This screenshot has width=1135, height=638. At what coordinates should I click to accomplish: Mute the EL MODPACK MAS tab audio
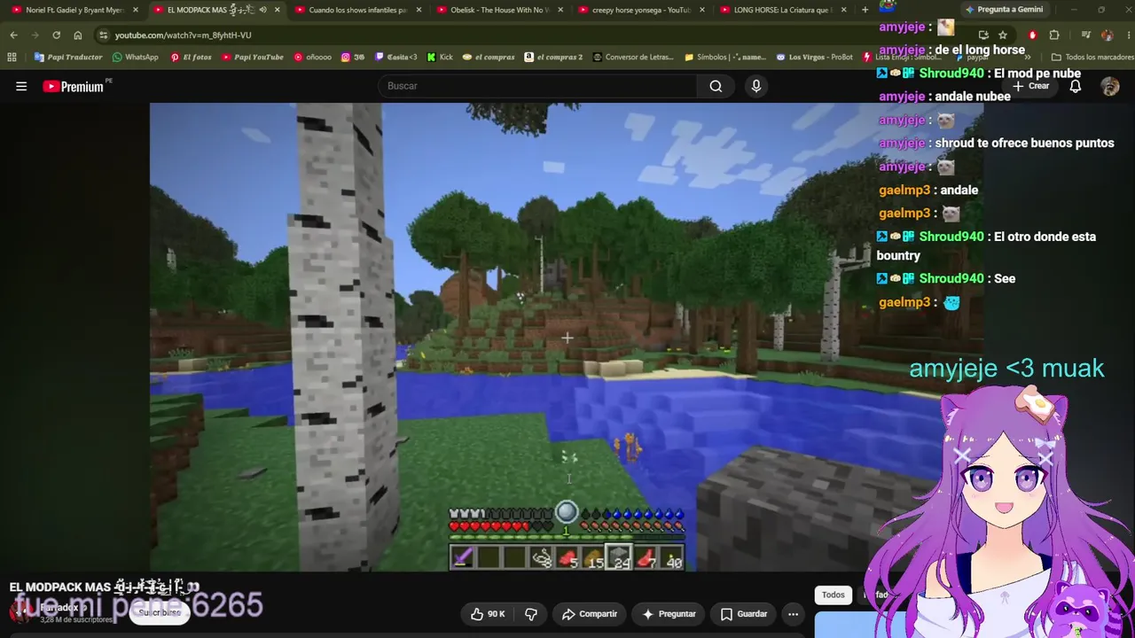(x=262, y=10)
